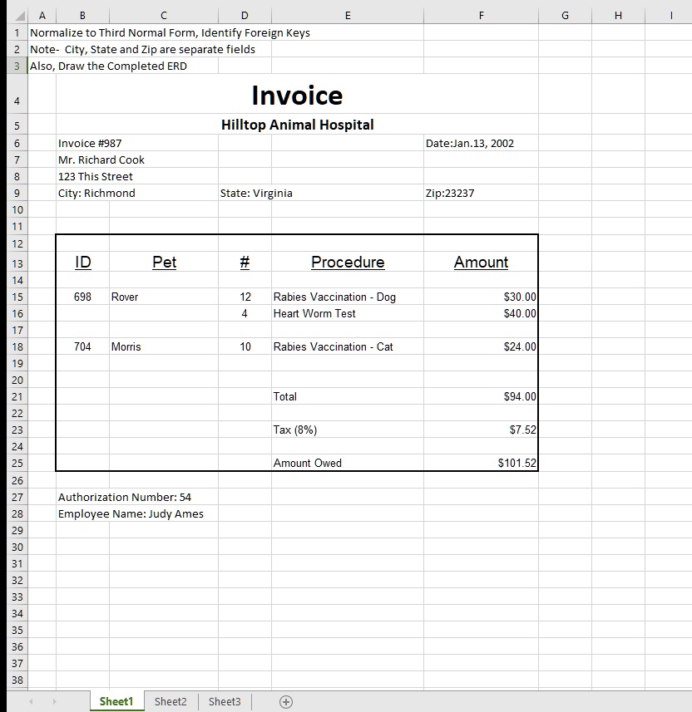The image size is (692, 712).
Task: Click the Procedure column heading cell
Action: (348, 262)
